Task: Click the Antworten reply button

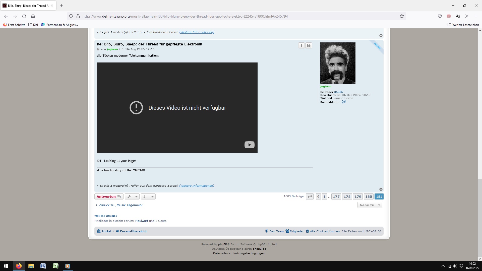Action: (x=109, y=196)
